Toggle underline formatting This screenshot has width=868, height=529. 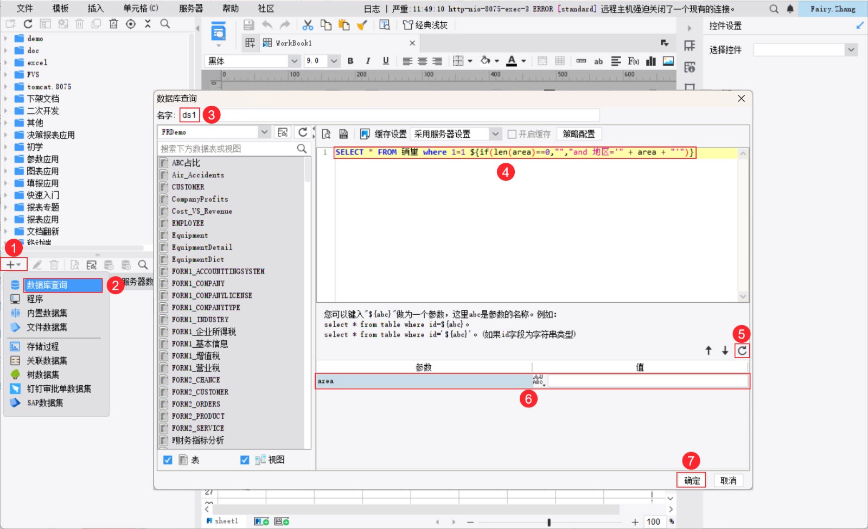[386, 61]
